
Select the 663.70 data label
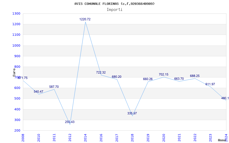click(179, 79)
